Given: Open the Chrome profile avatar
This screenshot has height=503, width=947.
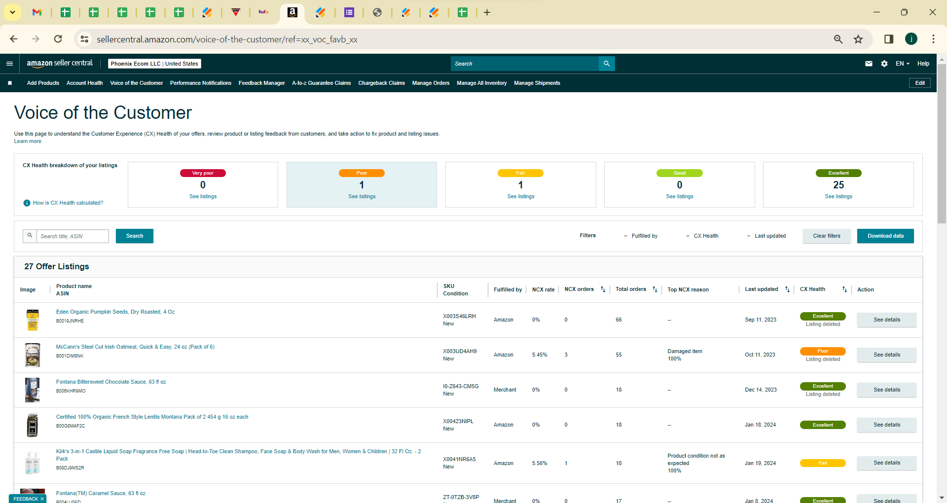Looking at the screenshot, I should pos(911,39).
